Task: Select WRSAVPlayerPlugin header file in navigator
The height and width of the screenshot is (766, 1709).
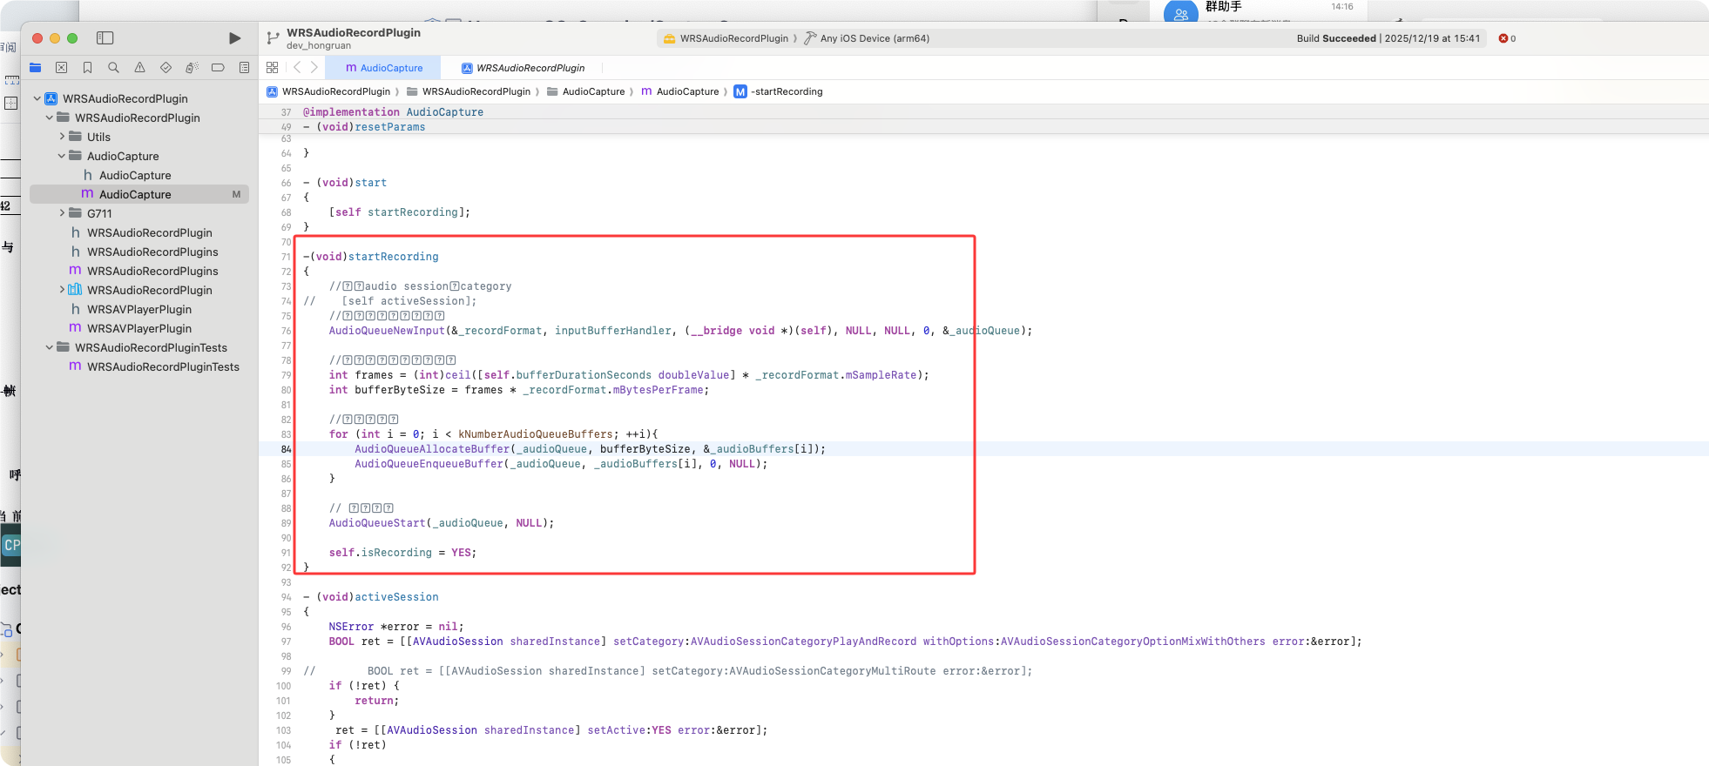Action: [x=138, y=309]
